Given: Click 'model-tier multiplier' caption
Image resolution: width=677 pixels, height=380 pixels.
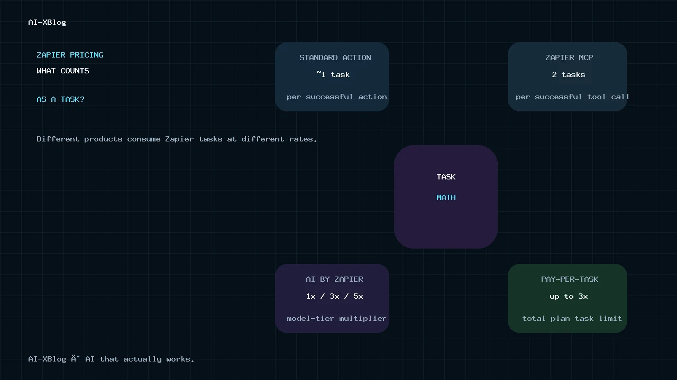Looking at the screenshot, I should (337, 318).
